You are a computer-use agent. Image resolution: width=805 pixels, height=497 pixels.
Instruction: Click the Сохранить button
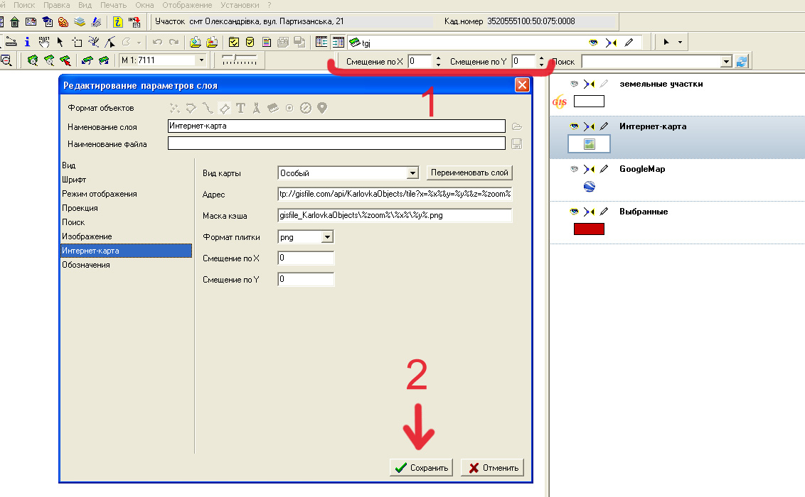point(421,467)
